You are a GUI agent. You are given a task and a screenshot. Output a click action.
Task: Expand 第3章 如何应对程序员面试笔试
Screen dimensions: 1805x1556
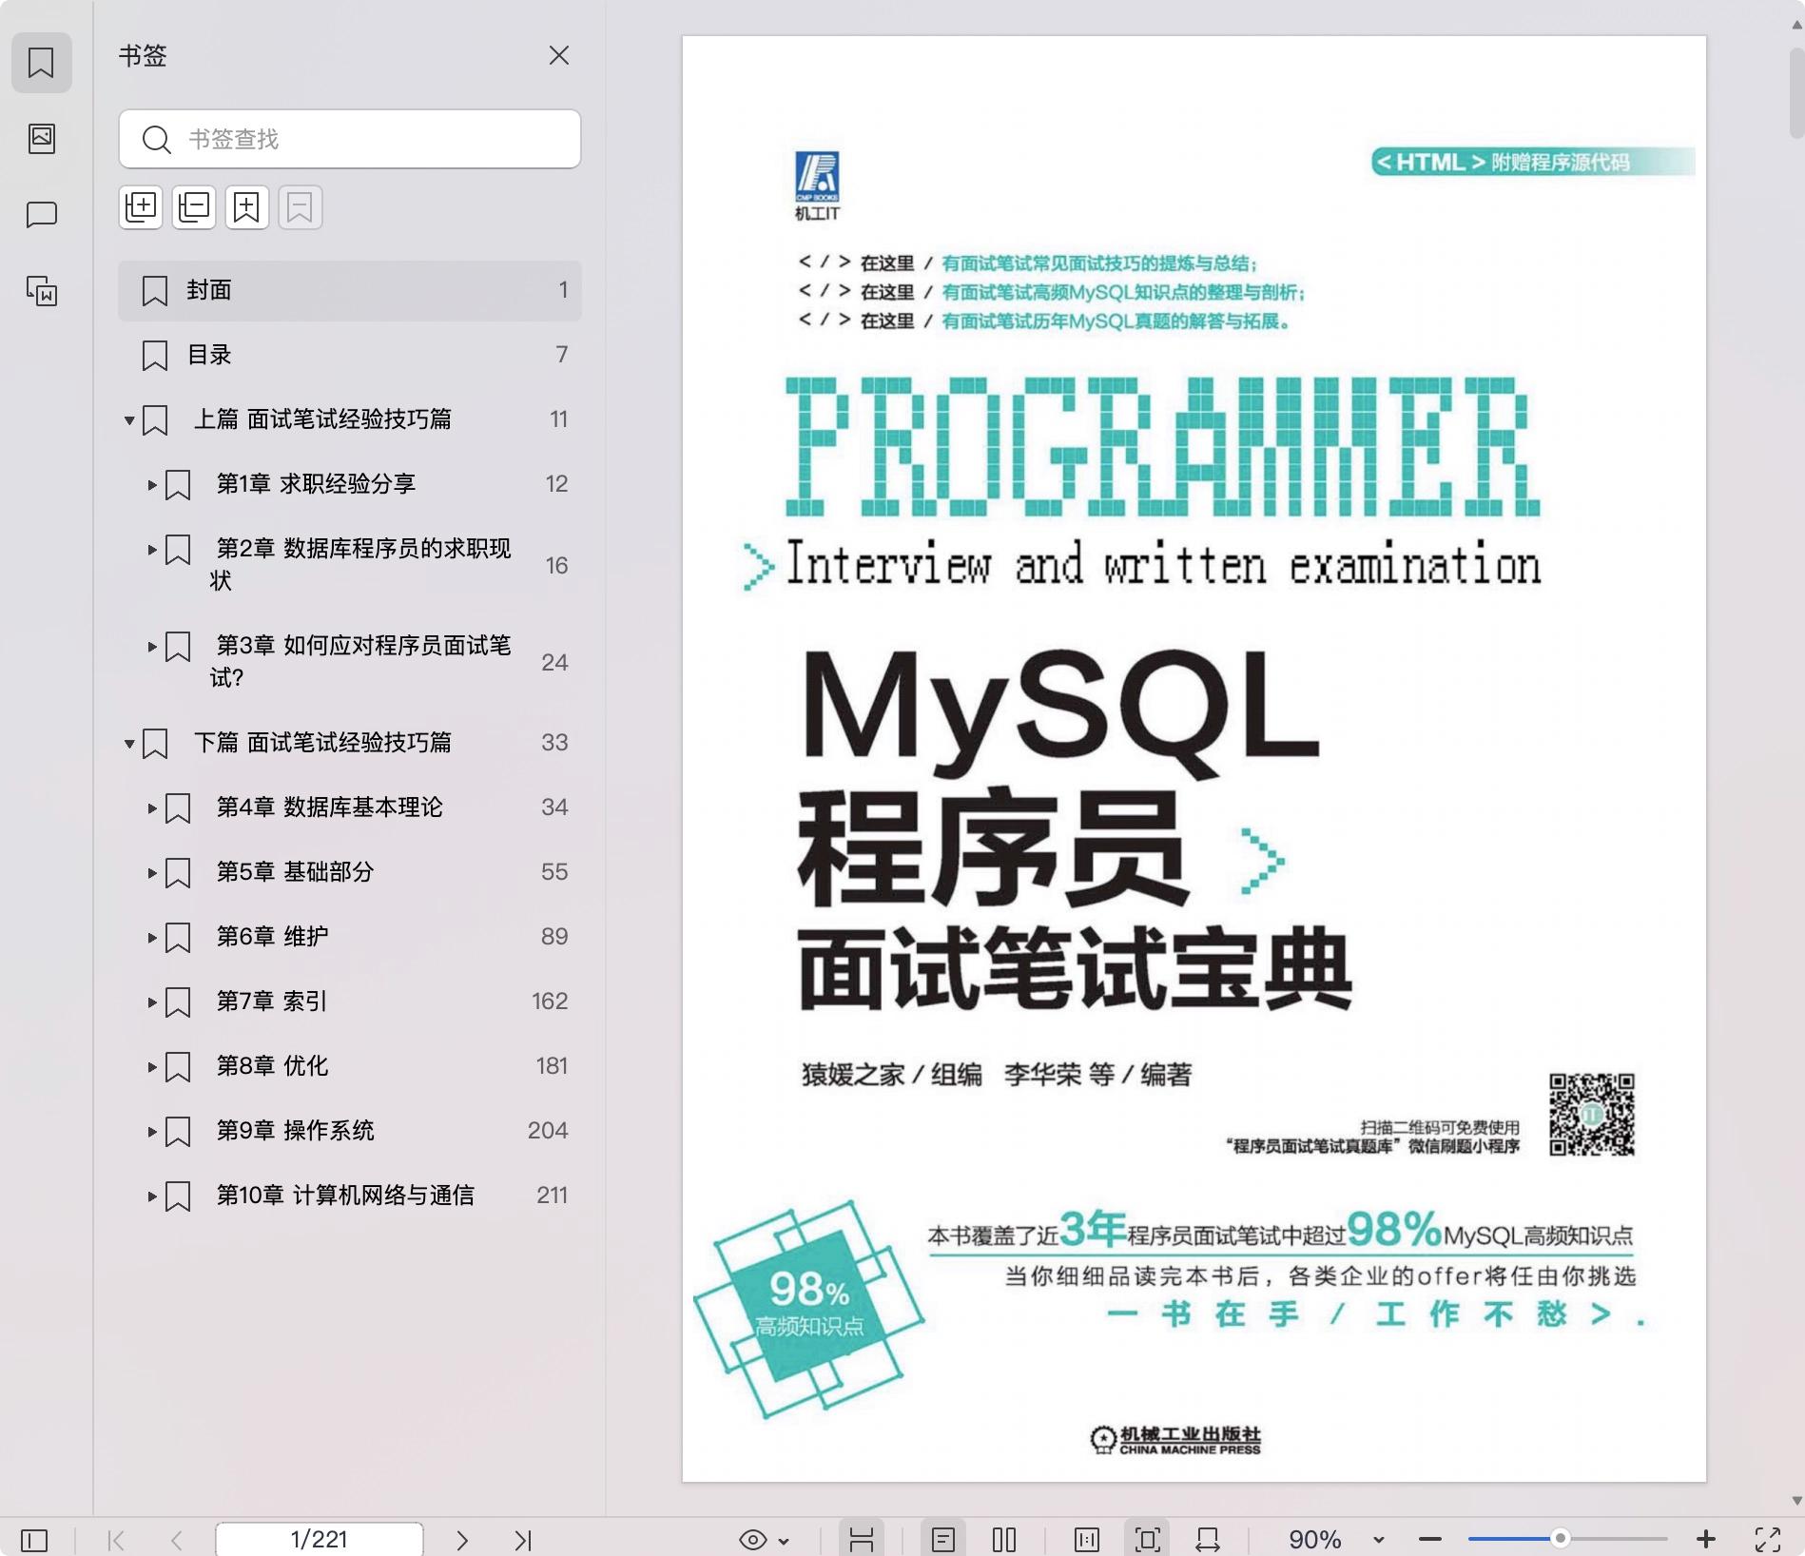click(x=152, y=647)
